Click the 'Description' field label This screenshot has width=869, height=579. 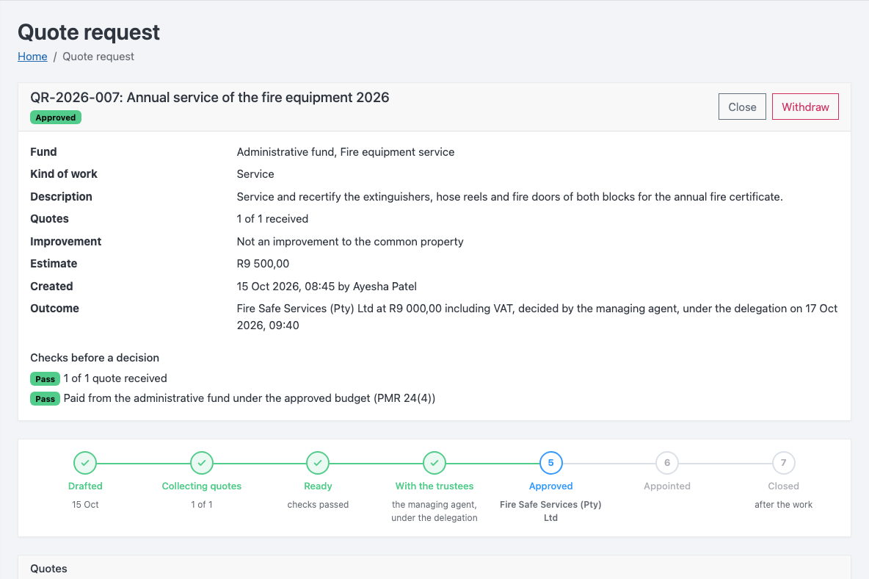tap(61, 197)
